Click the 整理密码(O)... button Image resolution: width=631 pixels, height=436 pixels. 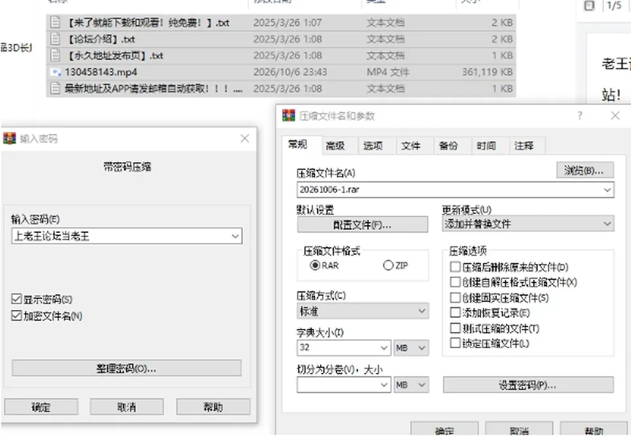coord(126,368)
